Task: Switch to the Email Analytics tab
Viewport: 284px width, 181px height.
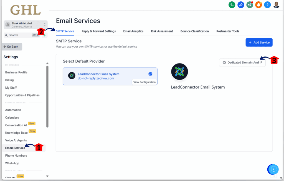Action: point(133,31)
